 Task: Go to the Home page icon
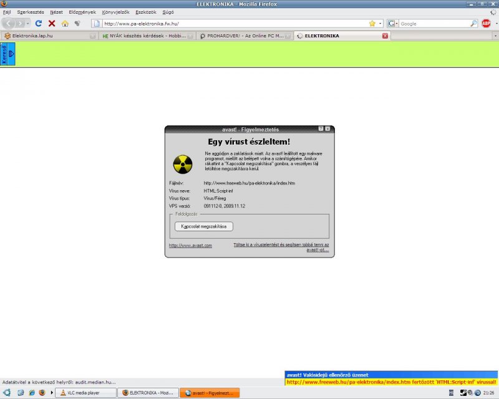click(65, 24)
